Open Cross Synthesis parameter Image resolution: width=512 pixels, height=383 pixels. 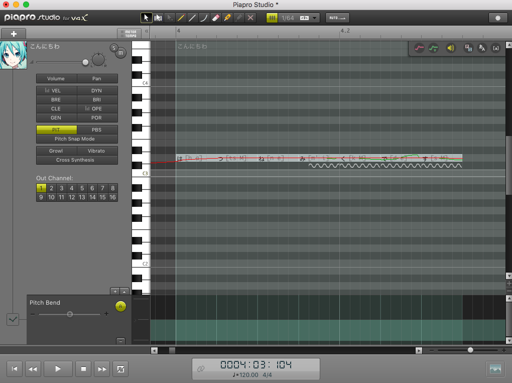[77, 160]
